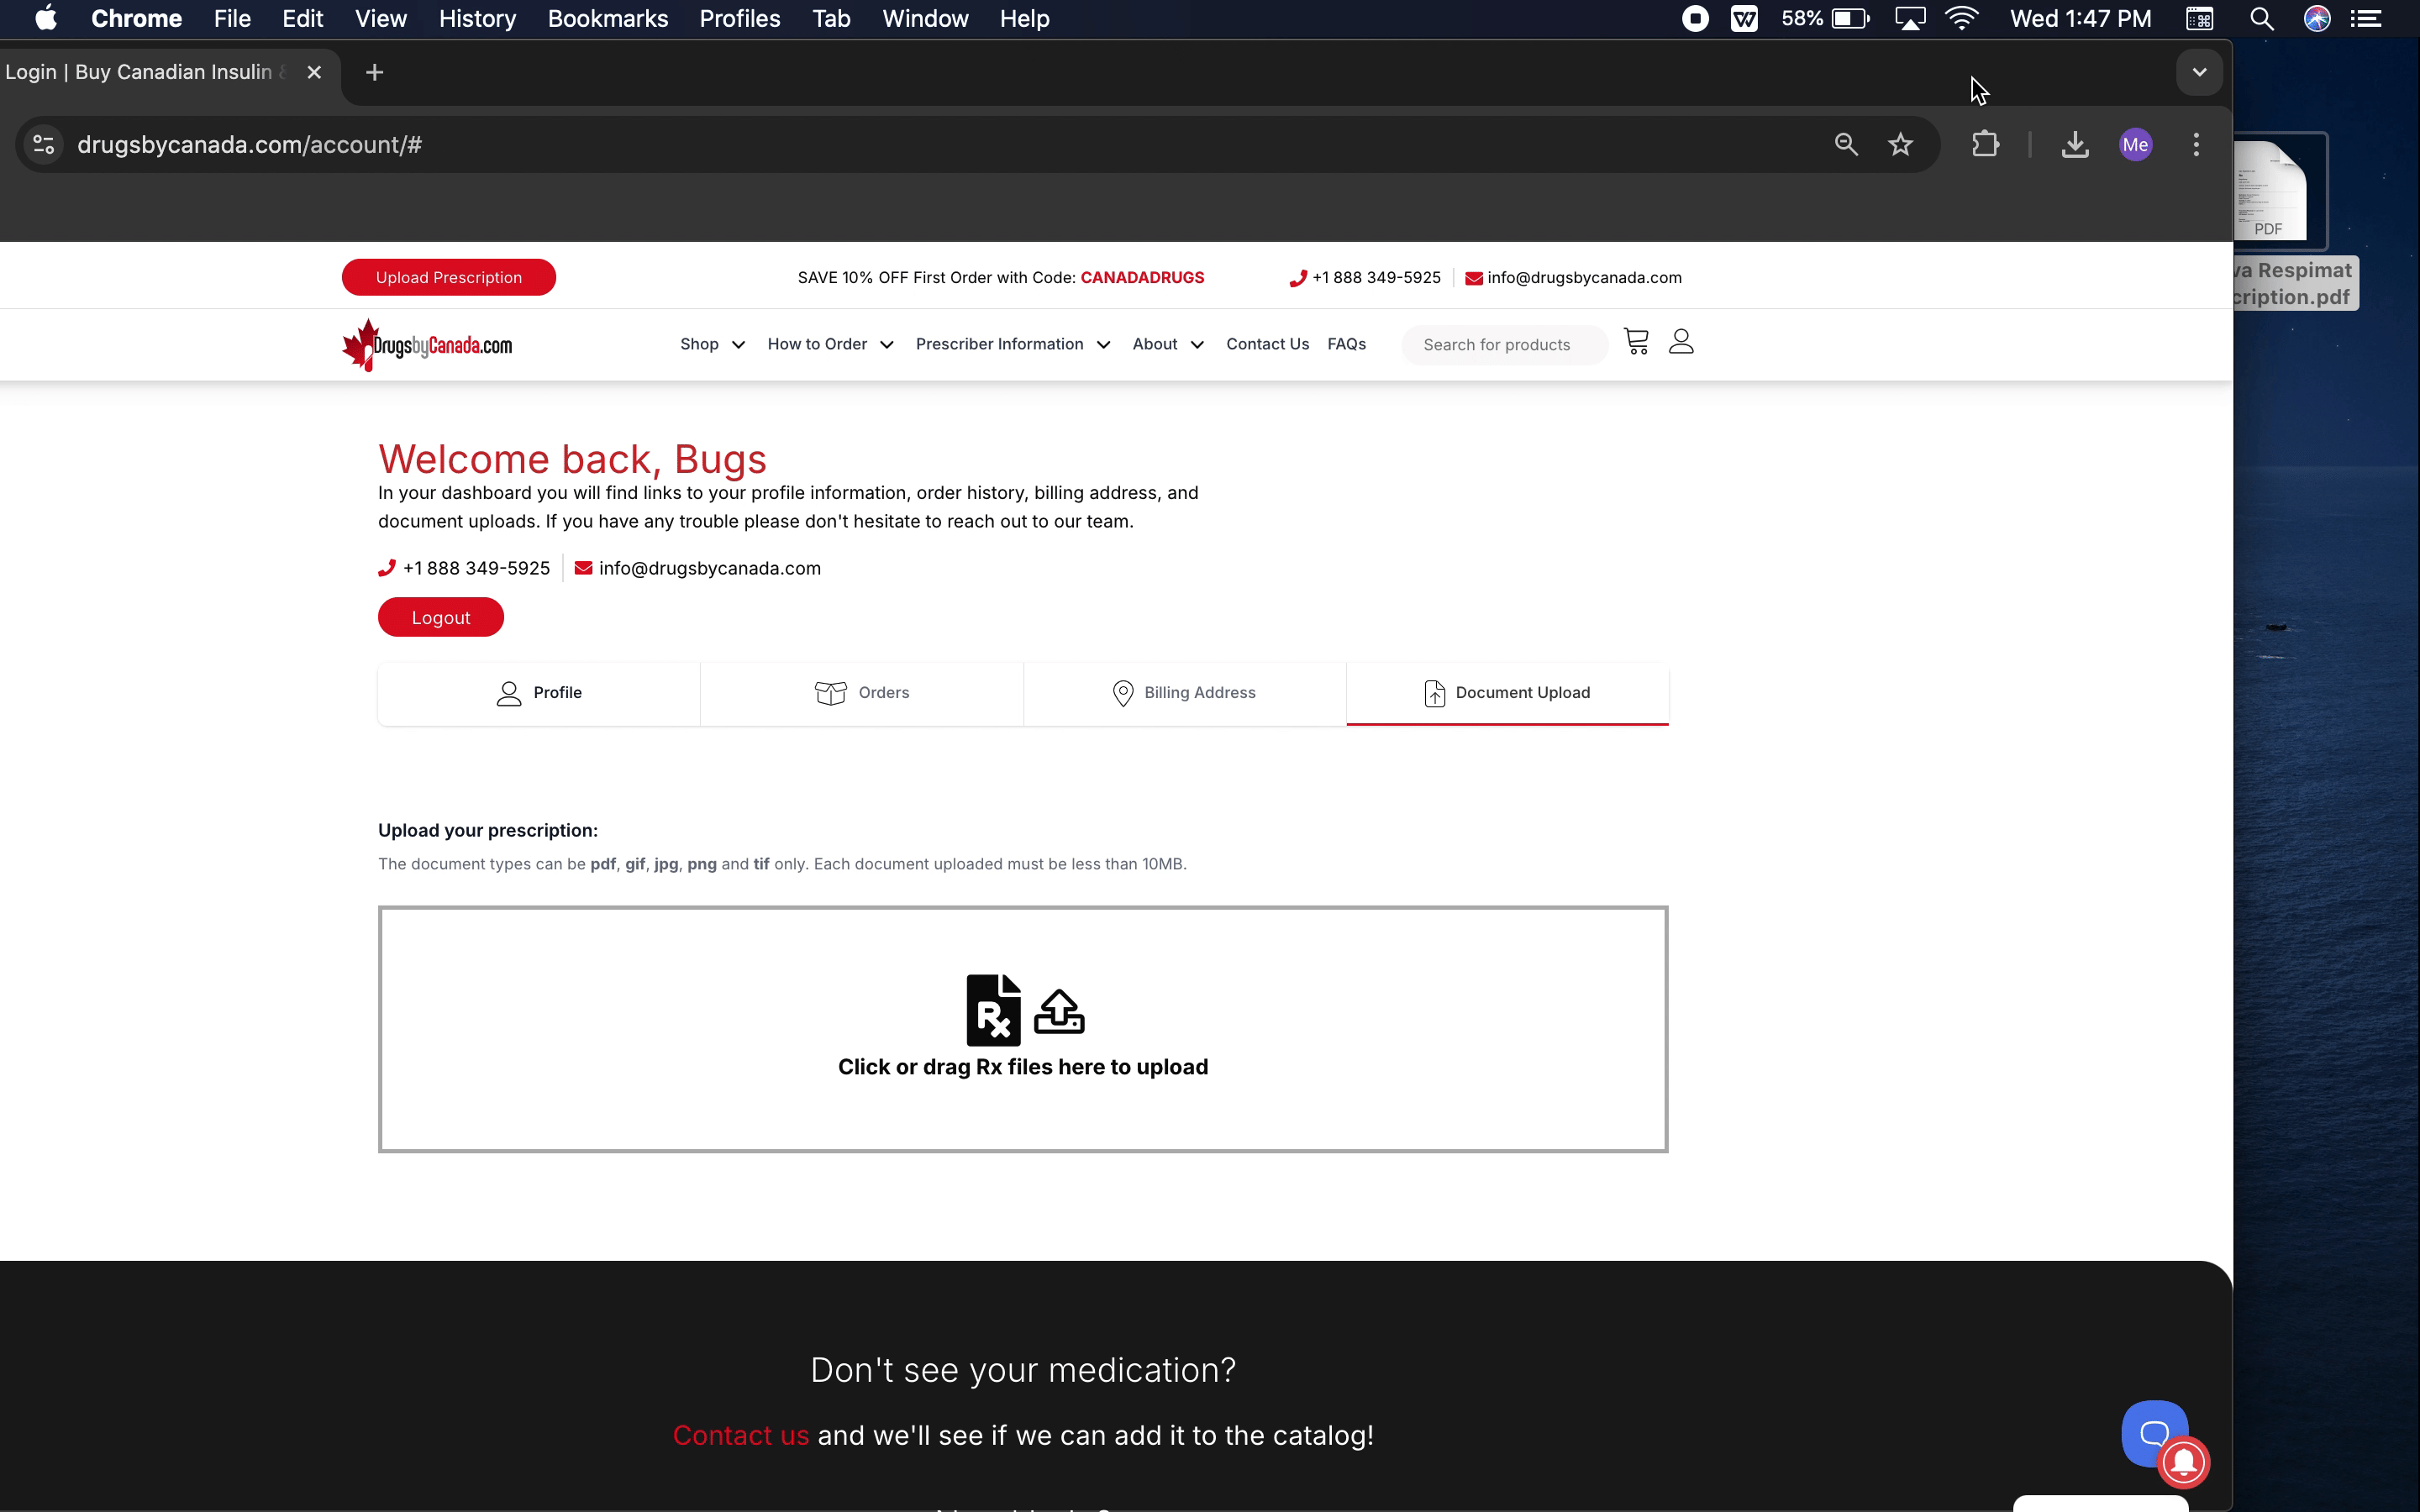Click the Upload Prescription button

pyautogui.click(x=449, y=278)
